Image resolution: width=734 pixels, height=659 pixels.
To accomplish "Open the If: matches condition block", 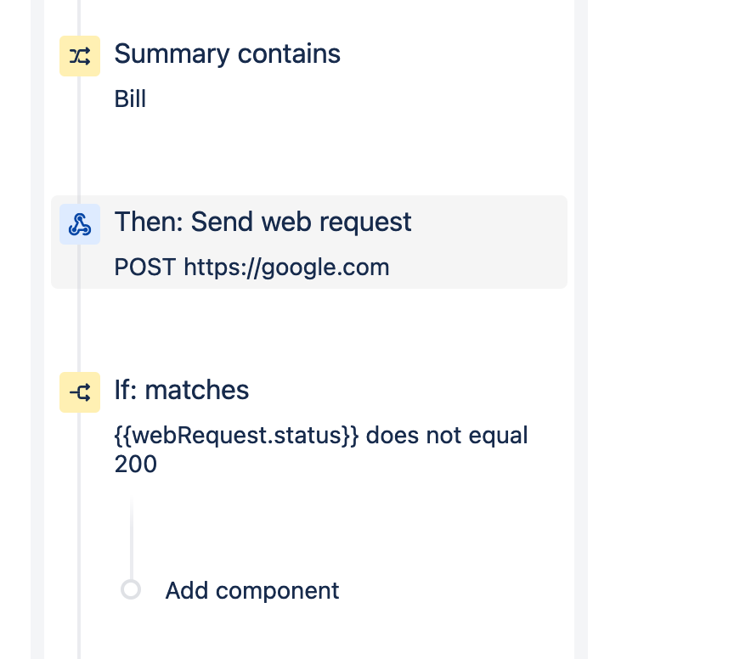I will [309, 426].
